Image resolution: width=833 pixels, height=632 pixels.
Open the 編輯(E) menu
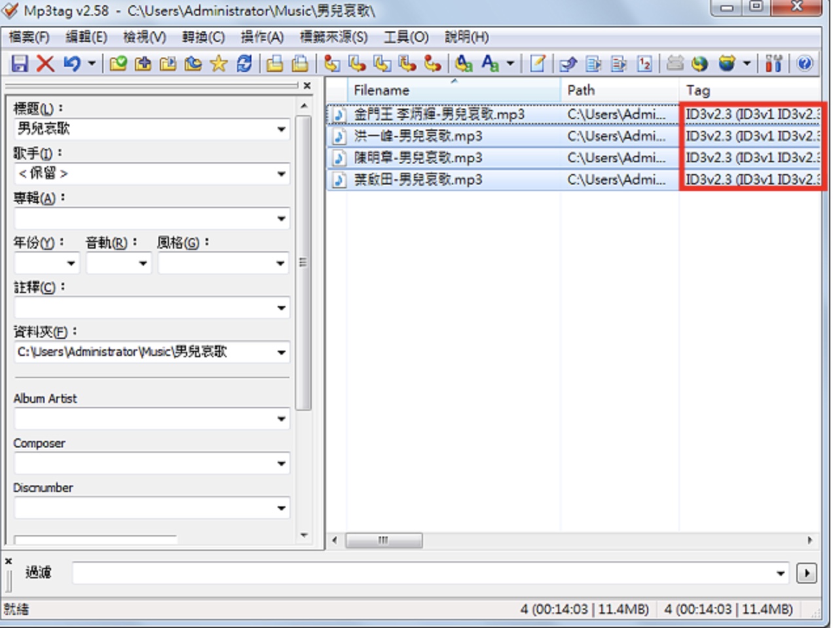pyautogui.click(x=86, y=37)
